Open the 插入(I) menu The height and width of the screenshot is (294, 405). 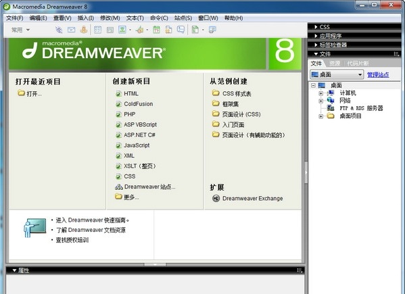(85, 18)
